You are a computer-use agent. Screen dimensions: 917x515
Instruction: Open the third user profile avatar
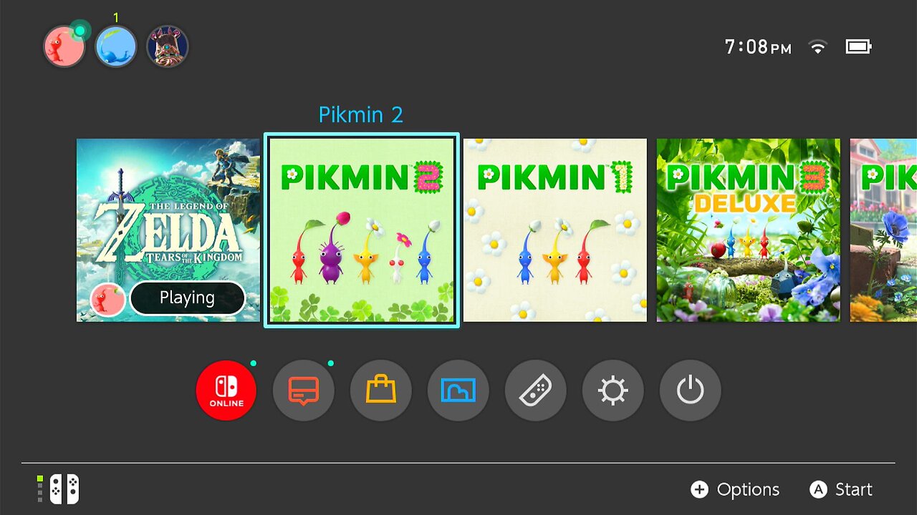[x=168, y=47]
